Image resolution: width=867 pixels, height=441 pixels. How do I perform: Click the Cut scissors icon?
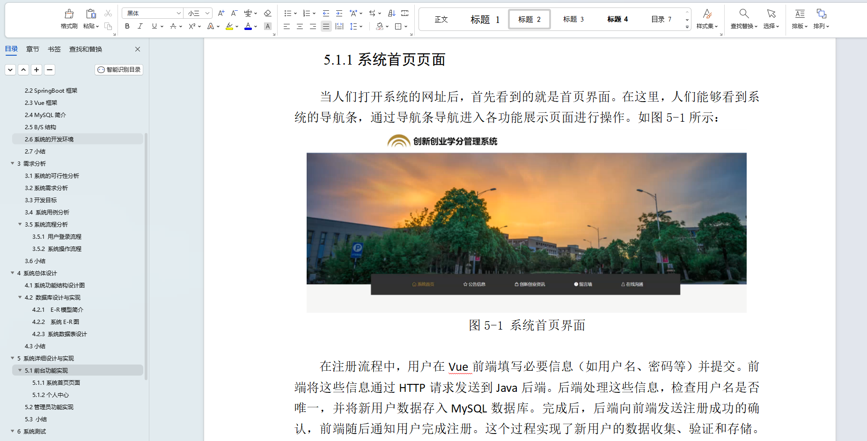(108, 14)
